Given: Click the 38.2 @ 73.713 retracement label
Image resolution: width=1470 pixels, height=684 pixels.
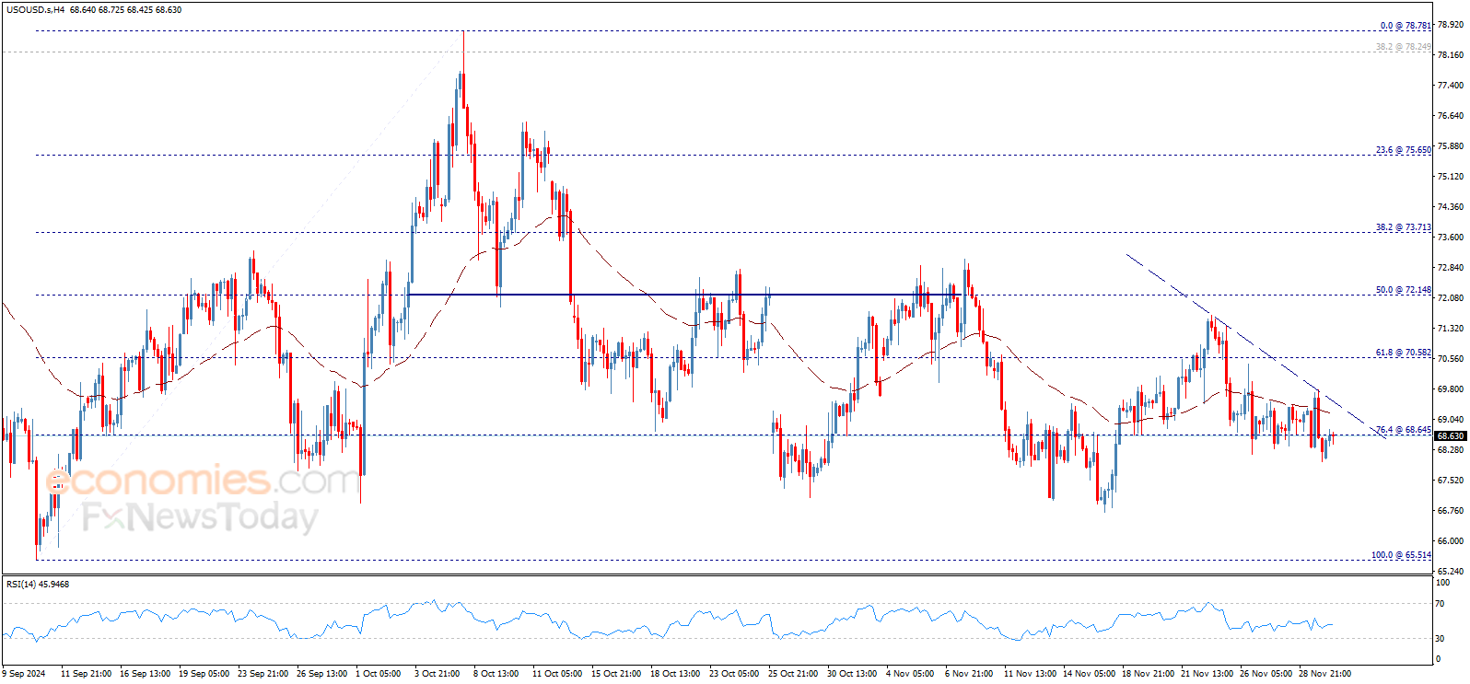Looking at the screenshot, I should (1404, 227).
